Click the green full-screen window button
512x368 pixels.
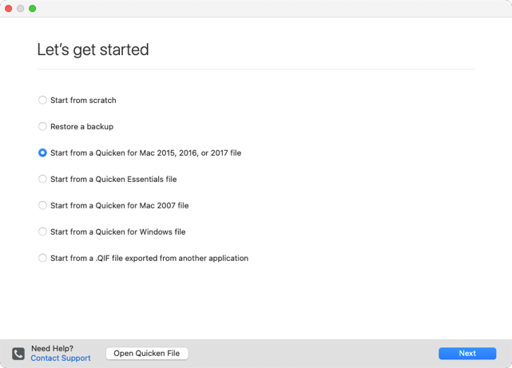tap(32, 9)
